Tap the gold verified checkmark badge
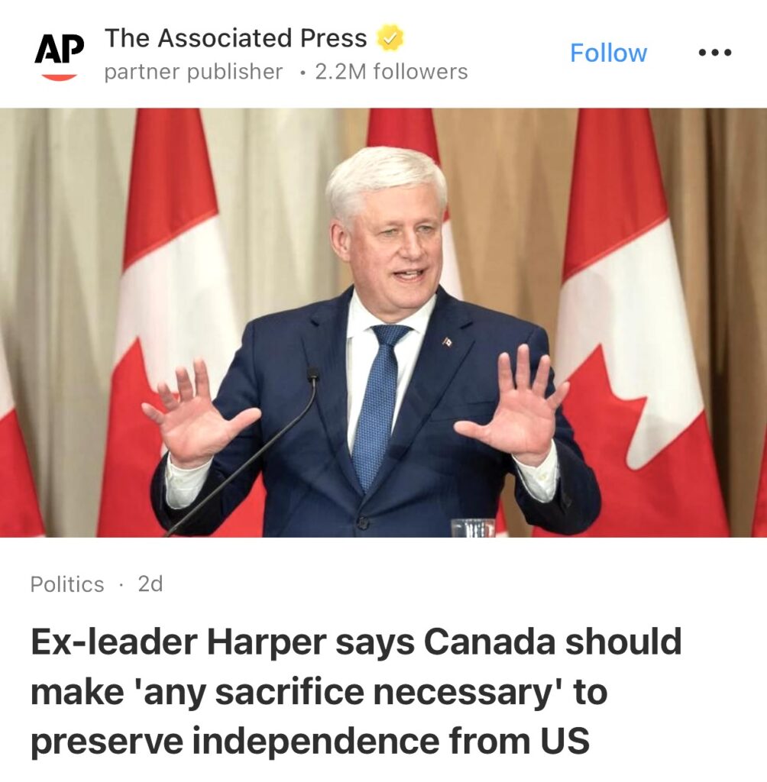767x782 pixels. coord(390,38)
